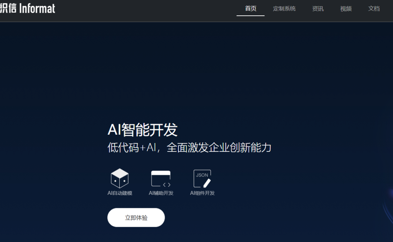Open the 定制系统 menu item

pos(284,8)
